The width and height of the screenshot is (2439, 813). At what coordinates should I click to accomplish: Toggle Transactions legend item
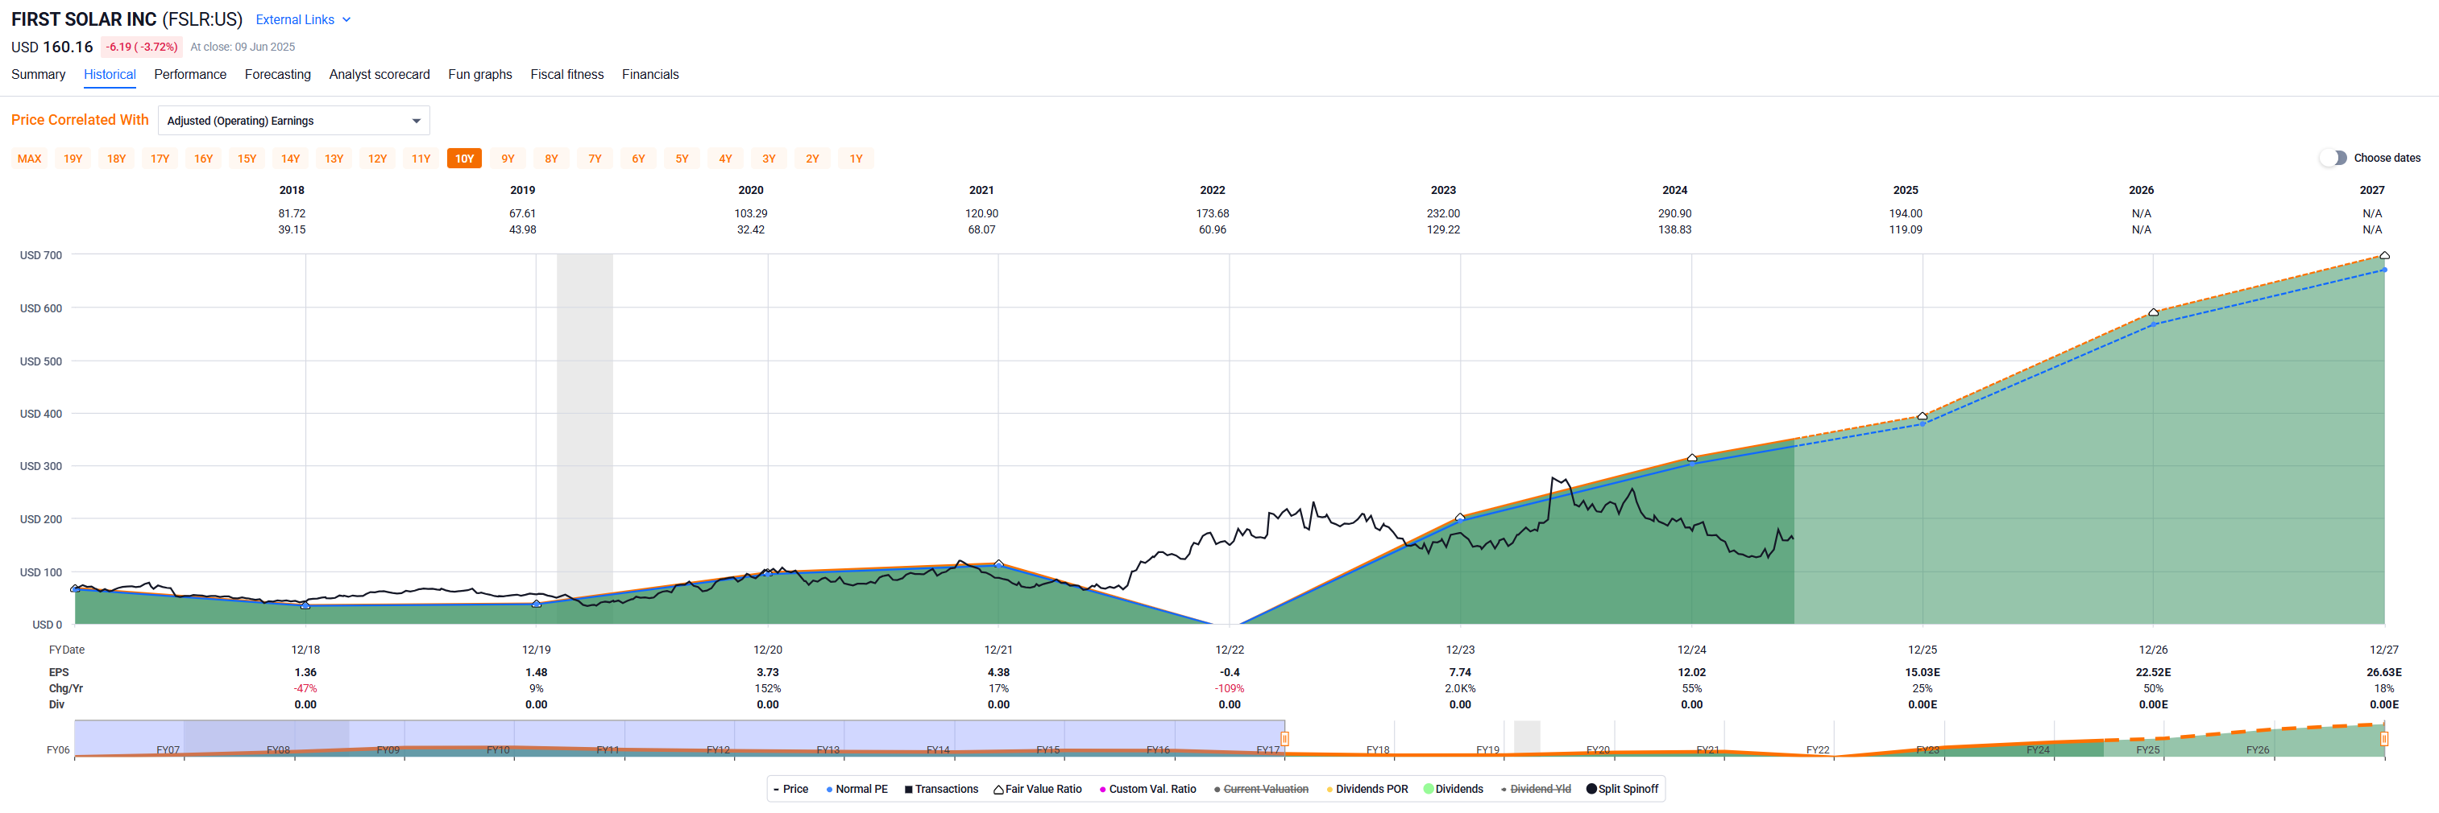(941, 790)
